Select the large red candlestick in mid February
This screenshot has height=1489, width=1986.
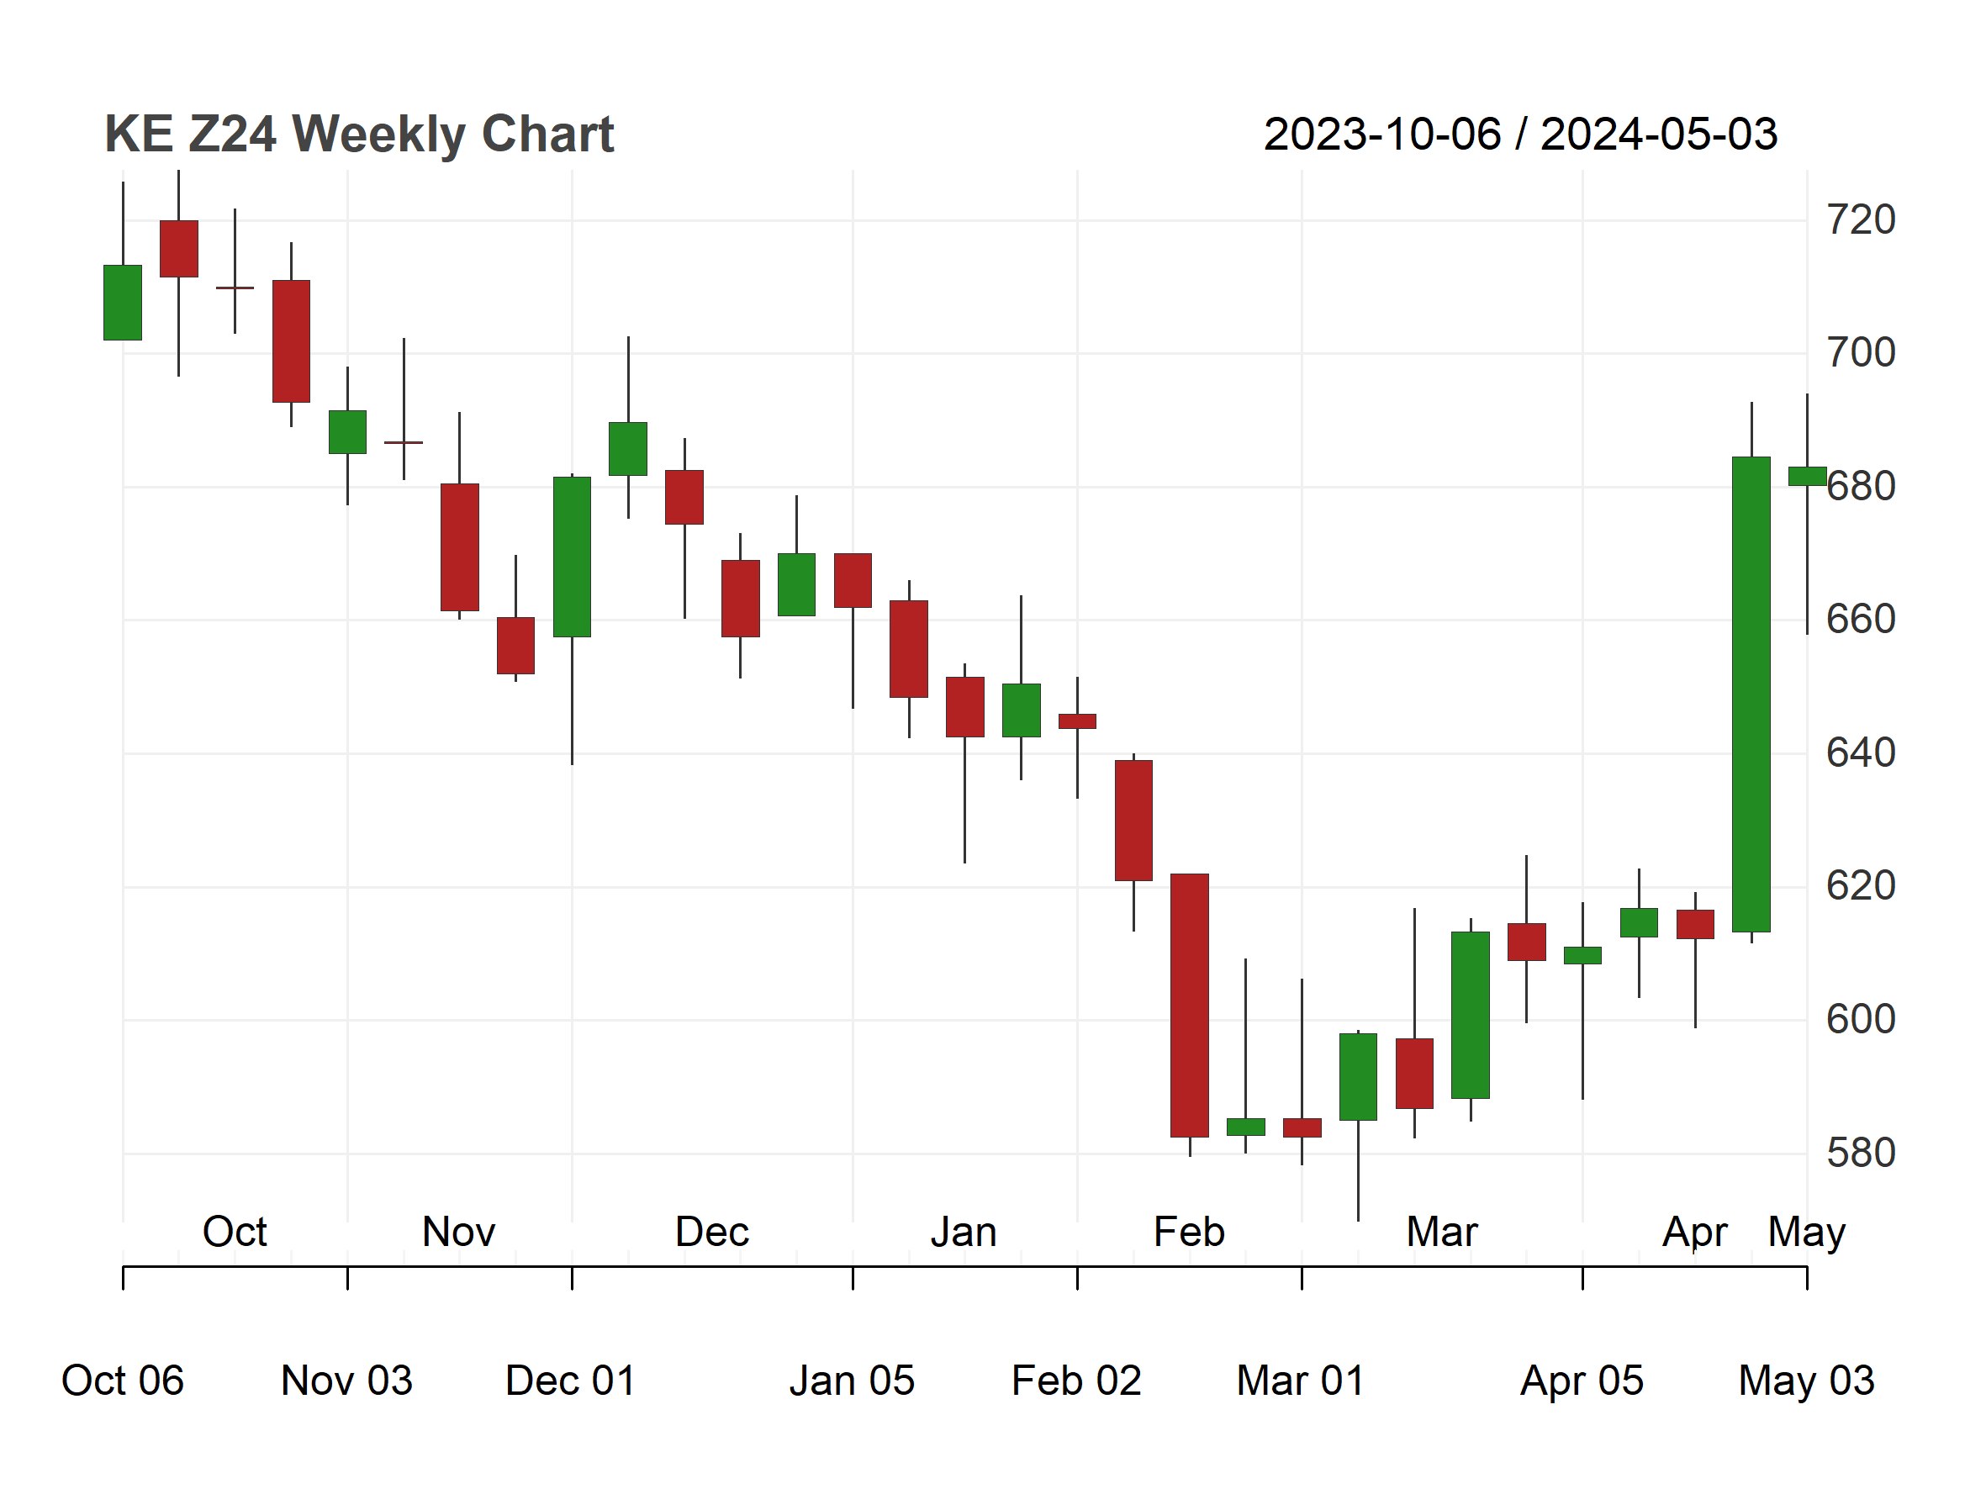point(1190,1006)
